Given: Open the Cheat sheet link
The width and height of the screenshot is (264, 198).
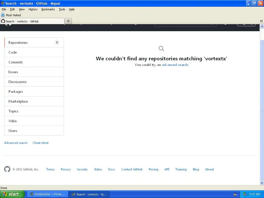Looking at the screenshot, I should click(40, 143).
